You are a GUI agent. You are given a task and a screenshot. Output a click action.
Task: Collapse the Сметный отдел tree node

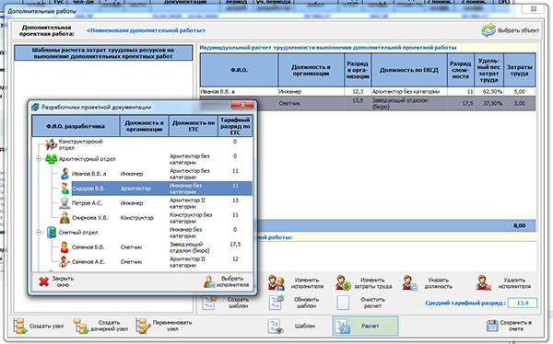(39, 233)
